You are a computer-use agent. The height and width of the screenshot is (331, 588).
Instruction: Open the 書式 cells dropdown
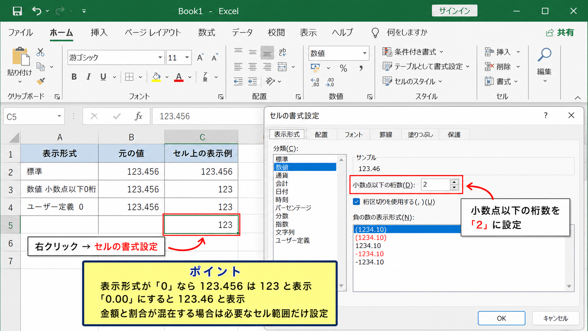click(516, 82)
